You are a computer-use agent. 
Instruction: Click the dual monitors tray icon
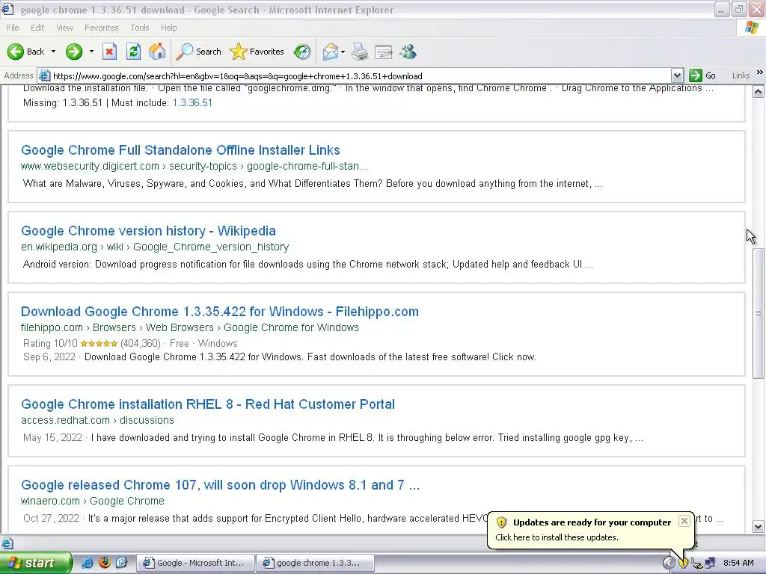pyautogui.click(x=710, y=563)
